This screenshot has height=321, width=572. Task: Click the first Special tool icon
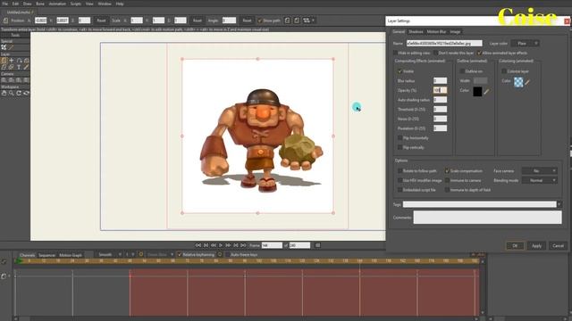[x=4, y=47]
